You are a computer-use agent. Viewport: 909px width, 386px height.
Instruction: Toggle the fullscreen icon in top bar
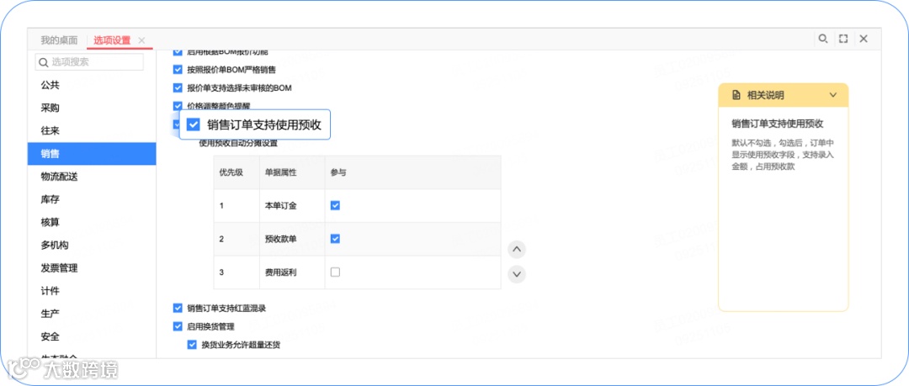tap(843, 39)
